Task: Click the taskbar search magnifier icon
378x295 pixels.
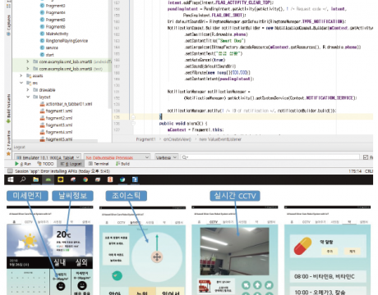Action: 23,179
